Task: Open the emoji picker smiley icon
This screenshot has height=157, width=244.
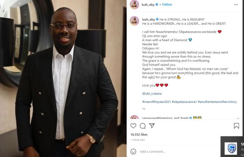Action: point(133,151)
